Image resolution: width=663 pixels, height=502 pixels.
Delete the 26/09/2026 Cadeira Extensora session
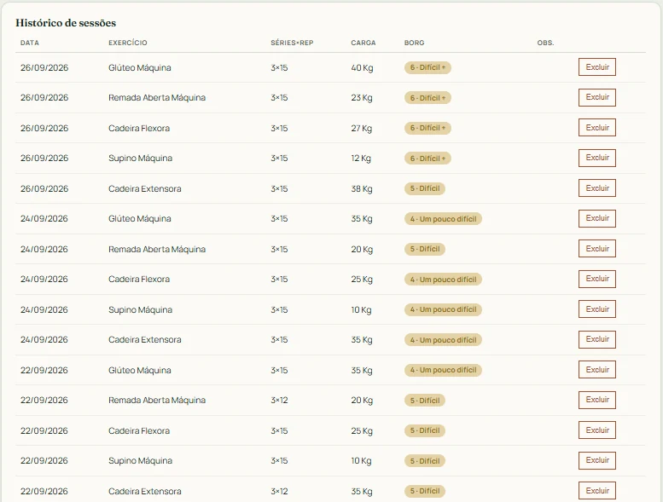(x=597, y=188)
